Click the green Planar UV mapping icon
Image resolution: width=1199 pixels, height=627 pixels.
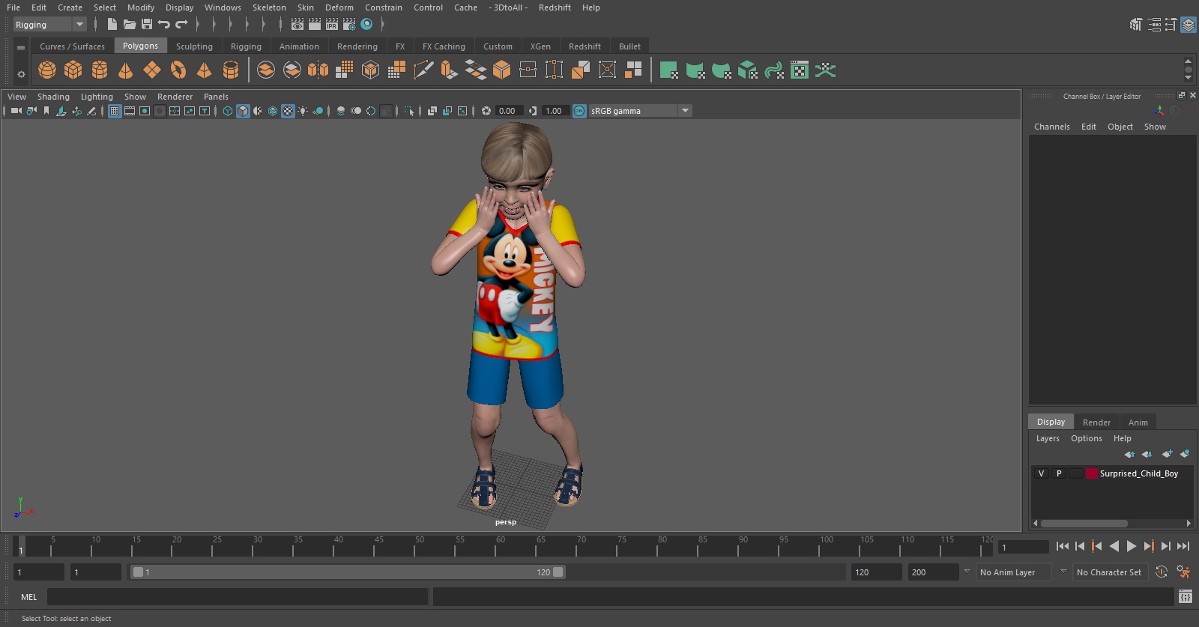[669, 70]
